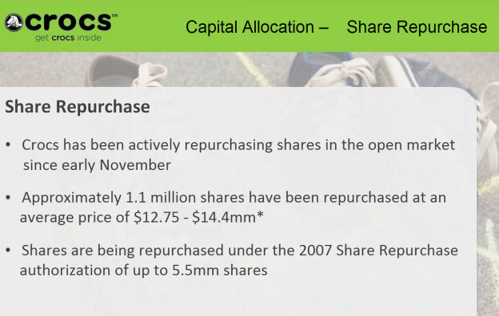Image resolution: width=499 pixels, height=316 pixels.
Task: Click the word 'Approximately' in second bullet
Action: coord(72,198)
